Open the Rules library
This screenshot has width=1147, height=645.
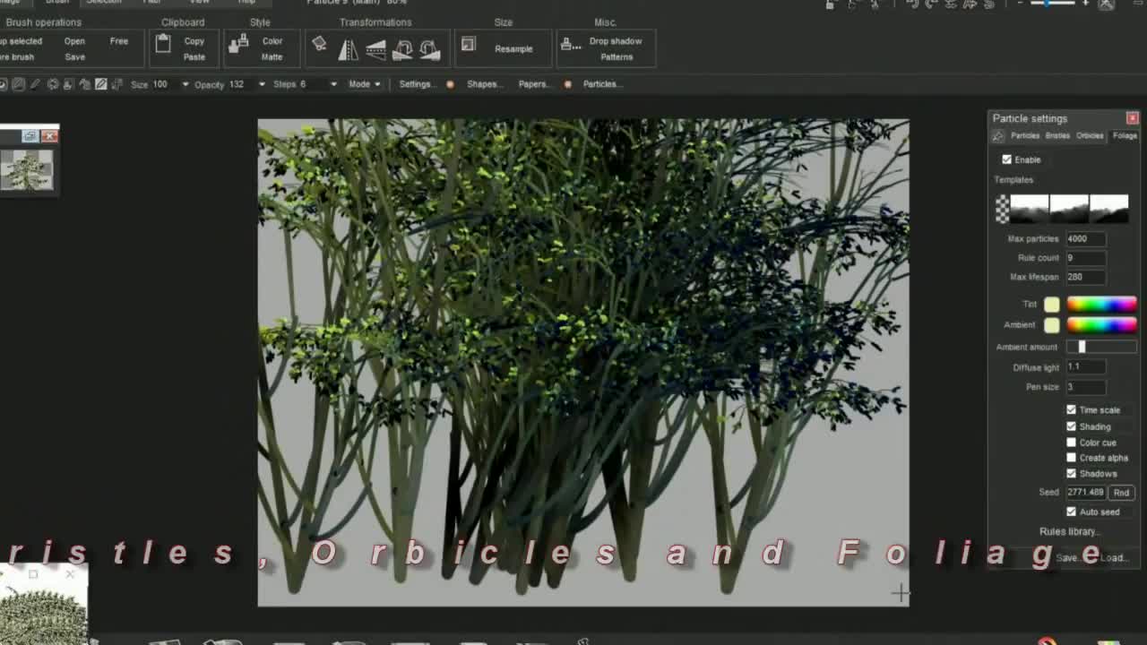(1068, 531)
